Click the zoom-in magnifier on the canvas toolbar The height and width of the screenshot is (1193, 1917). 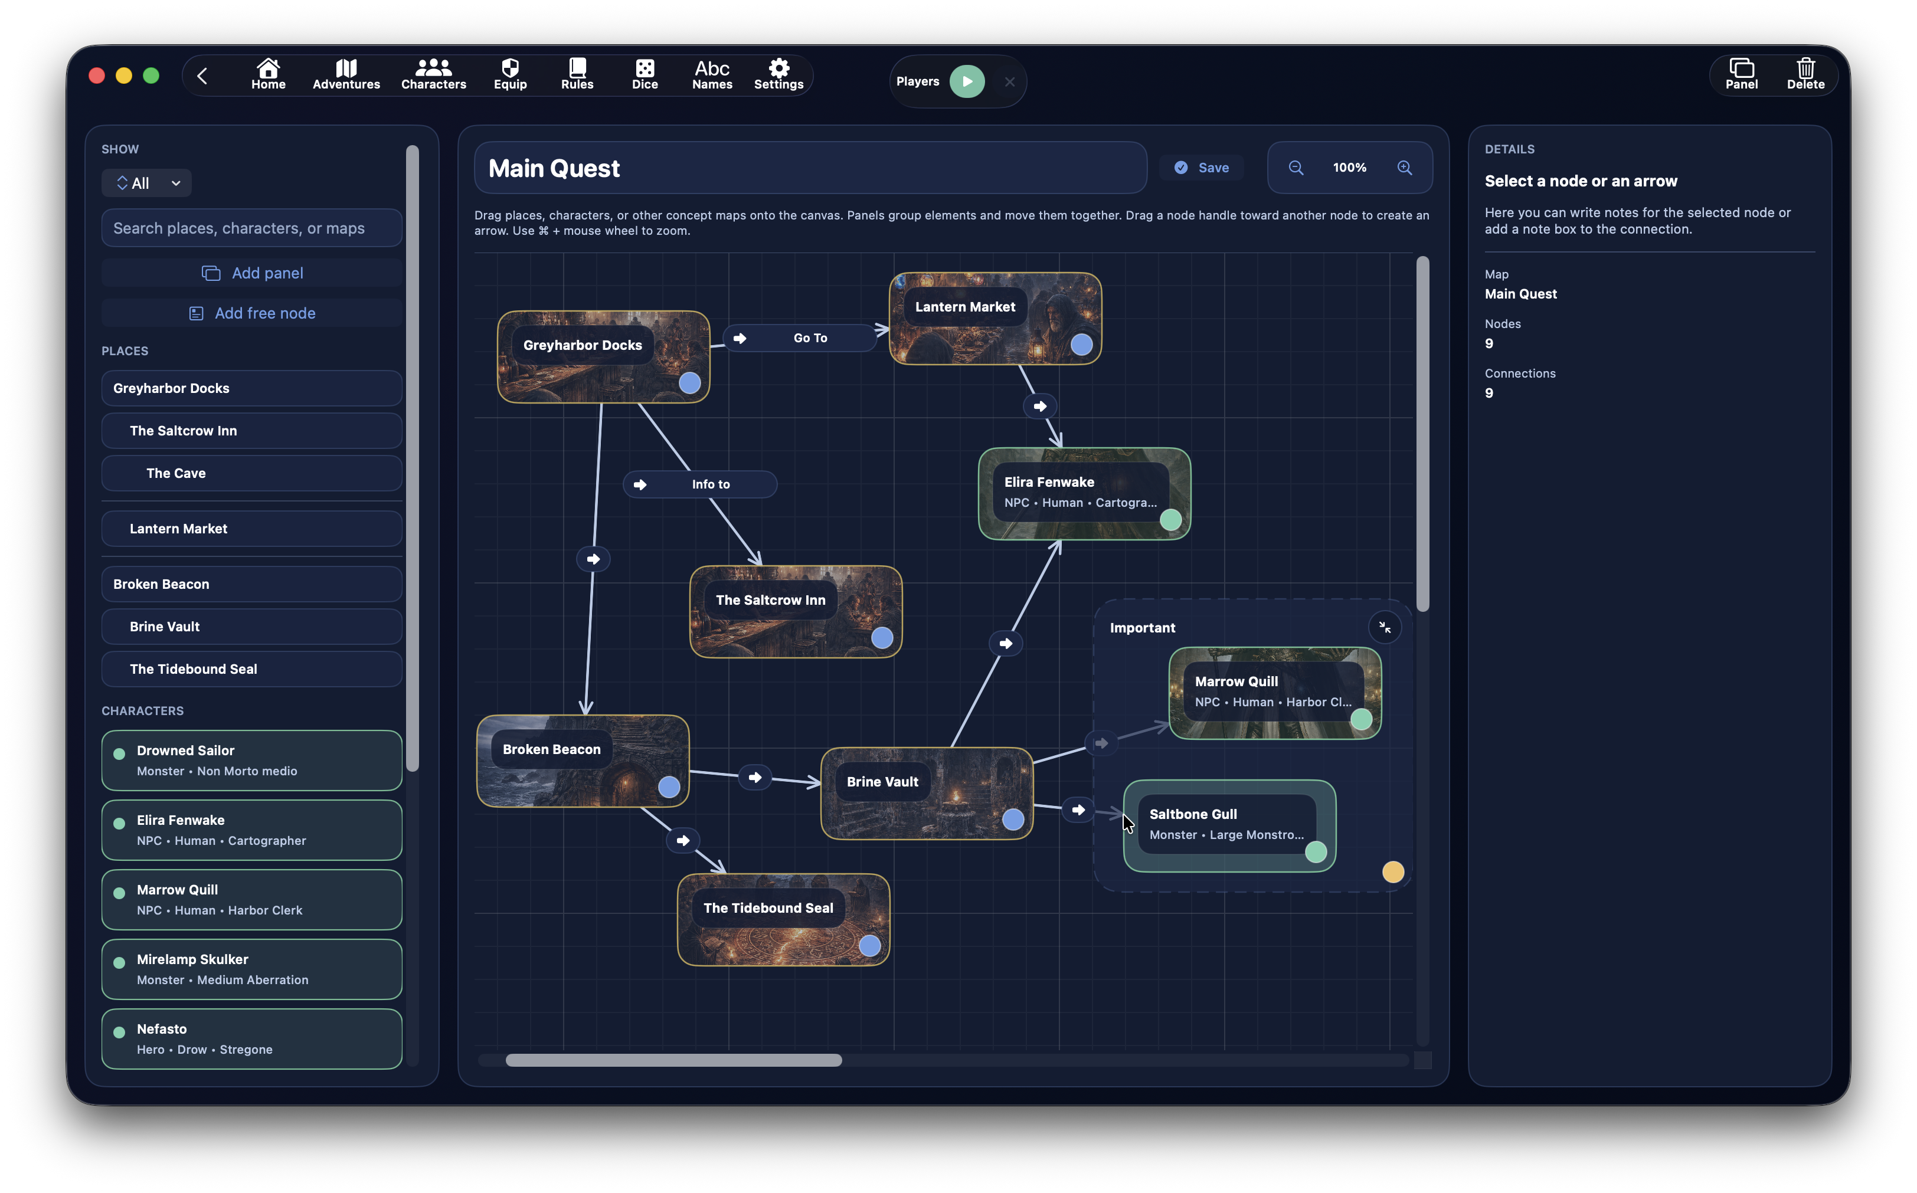click(1404, 168)
